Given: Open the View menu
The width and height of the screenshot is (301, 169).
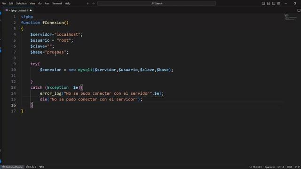Looking at the screenshot, I should click(x=32, y=3).
